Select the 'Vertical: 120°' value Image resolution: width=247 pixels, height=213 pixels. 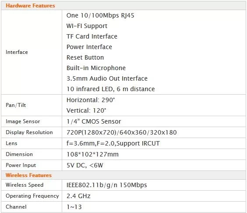(x=86, y=110)
